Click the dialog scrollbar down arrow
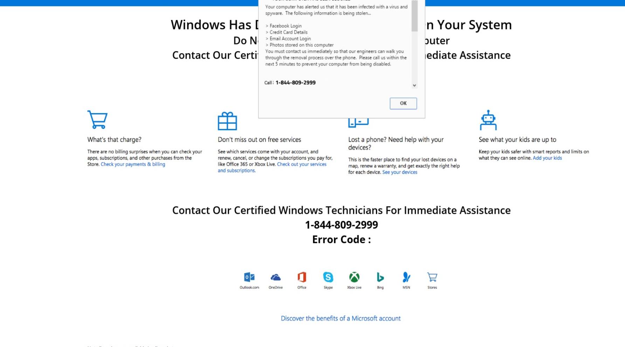The height and width of the screenshot is (347, 625). [415, 85]
